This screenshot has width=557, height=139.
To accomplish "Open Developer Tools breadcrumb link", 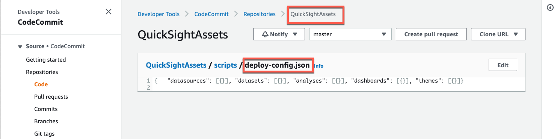I will [x=158, y=14].
